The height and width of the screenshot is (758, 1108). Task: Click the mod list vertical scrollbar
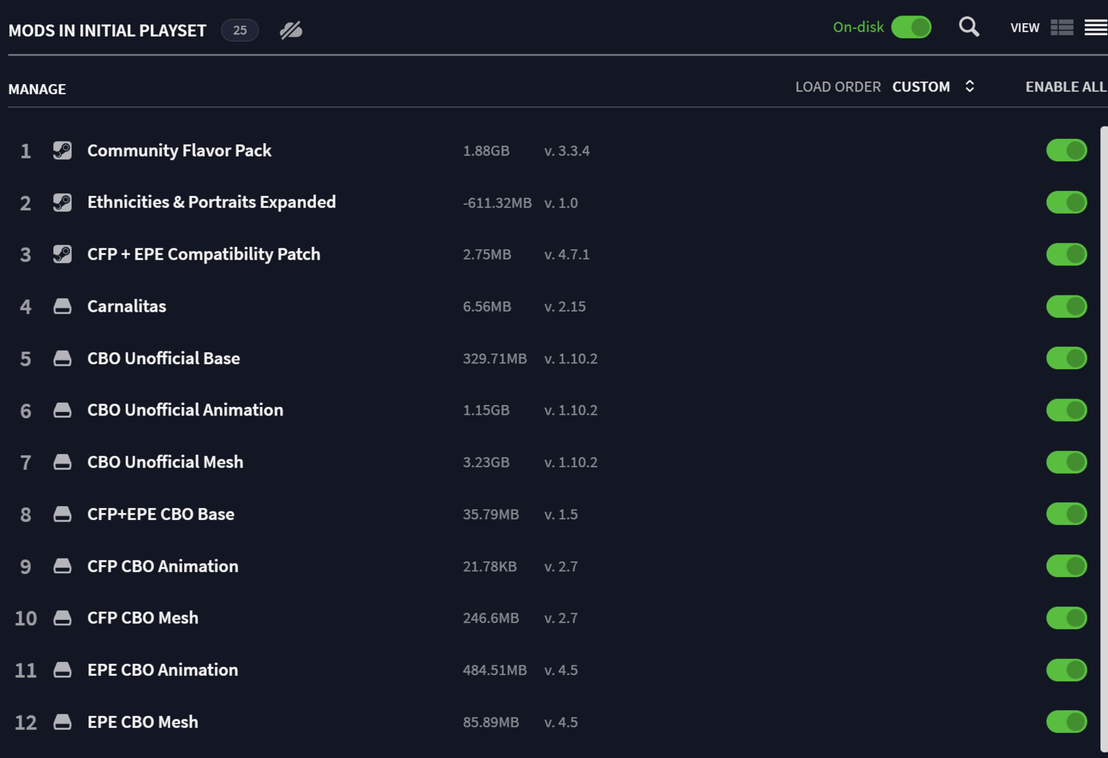1104,439
